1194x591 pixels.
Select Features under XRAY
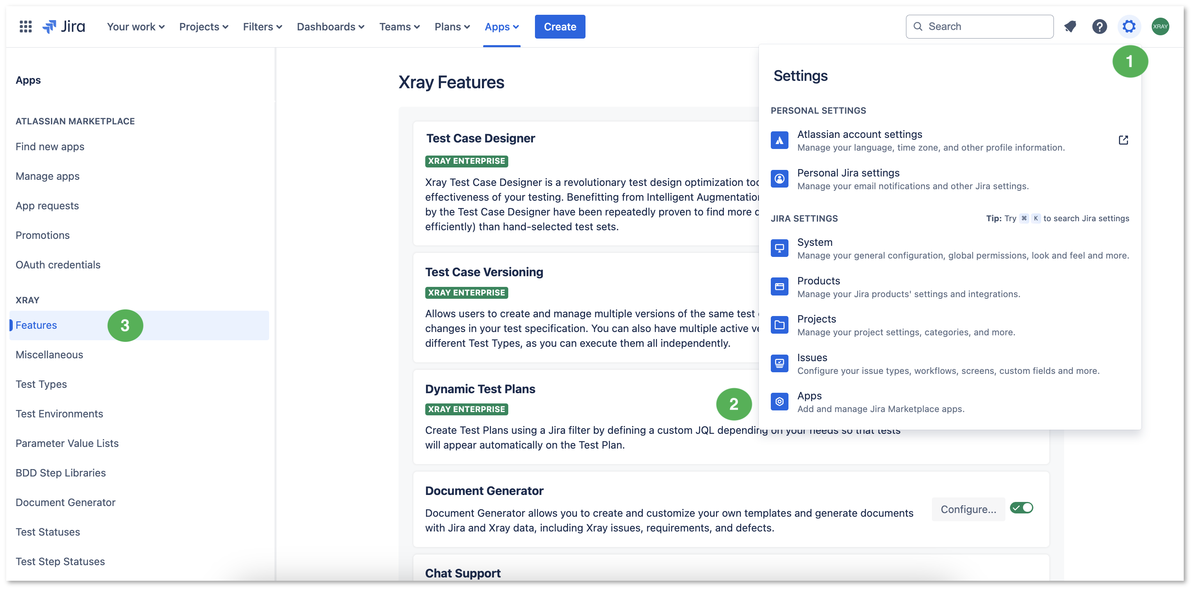pyautogui.click(x=139, y=325)
